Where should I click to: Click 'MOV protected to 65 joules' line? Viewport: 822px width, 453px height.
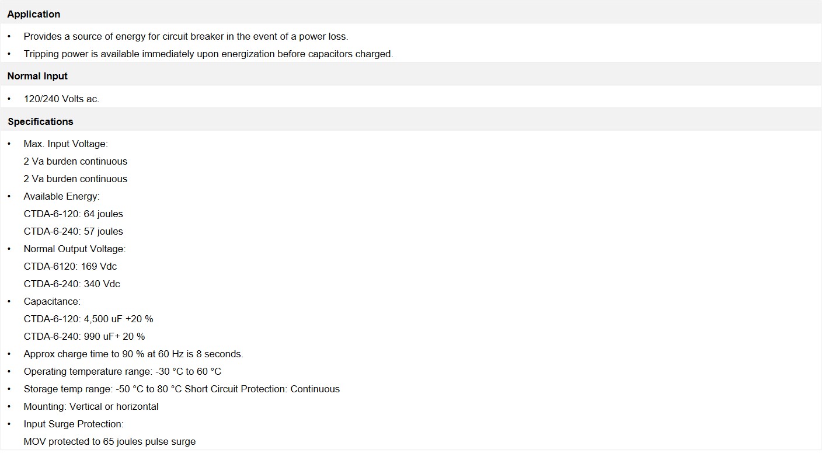(x=110, y=441)
